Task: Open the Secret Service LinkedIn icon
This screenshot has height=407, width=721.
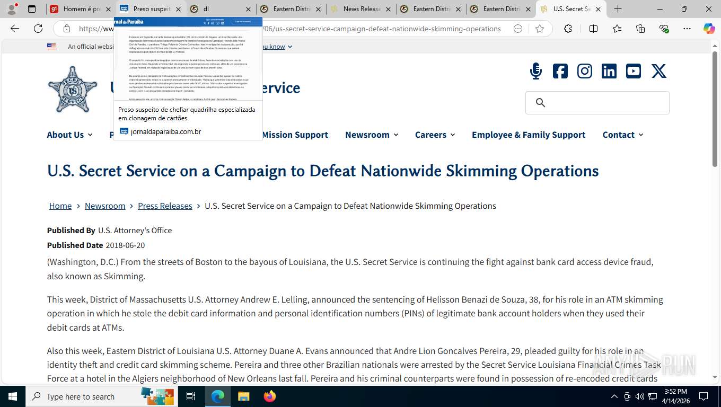Action: (609, 71)
